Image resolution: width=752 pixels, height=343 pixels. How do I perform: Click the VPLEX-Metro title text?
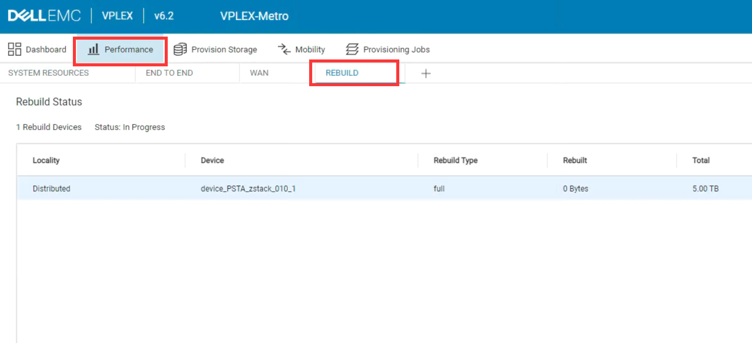[254, 16]
